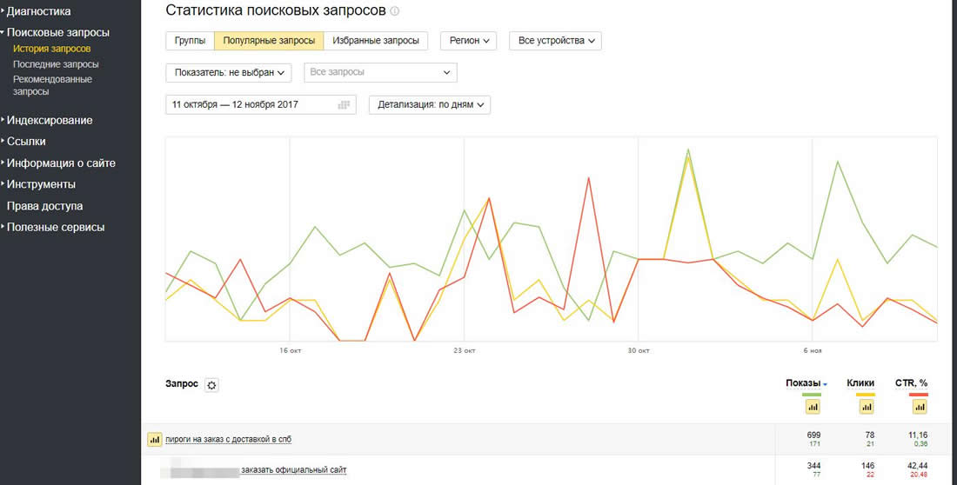Select the Популярные запросы toggle button
The height and width of the screenshot is (485, 957).
click(269, 41)
